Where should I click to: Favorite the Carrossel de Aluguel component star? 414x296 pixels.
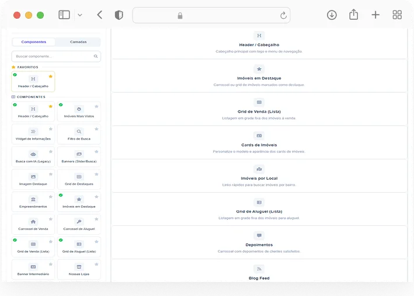(96, 219)
